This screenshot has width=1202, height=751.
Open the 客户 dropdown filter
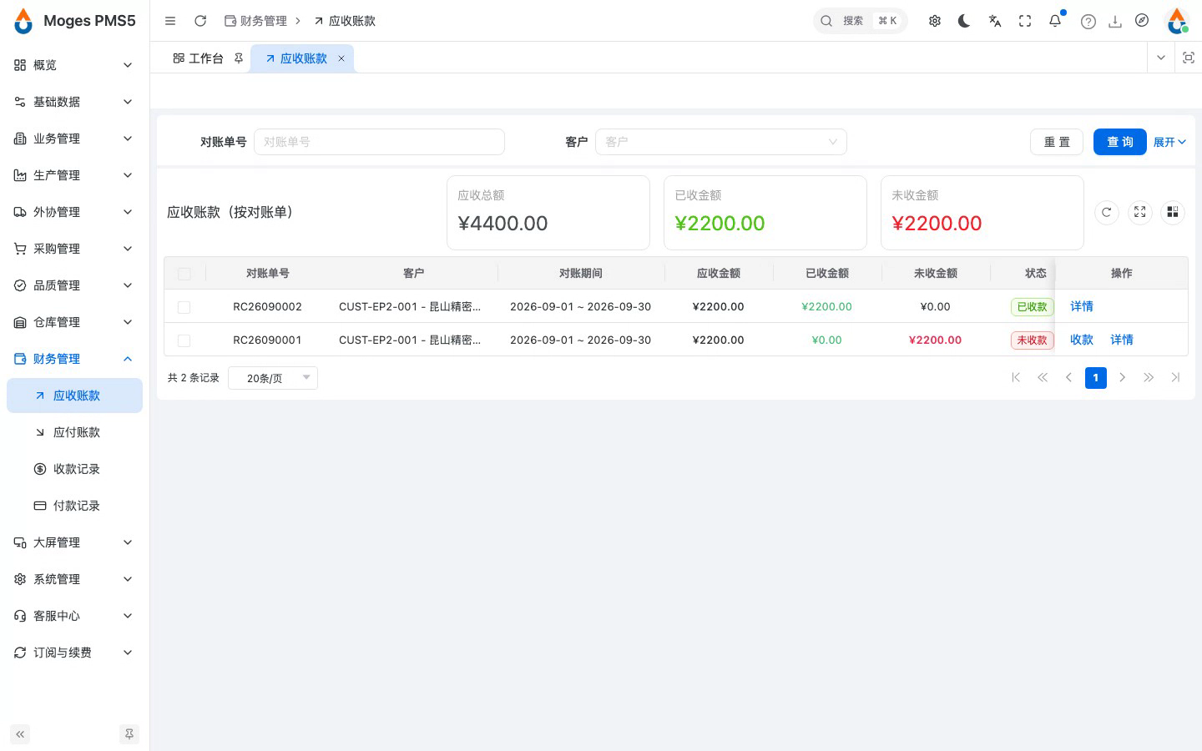click(721, 142)
